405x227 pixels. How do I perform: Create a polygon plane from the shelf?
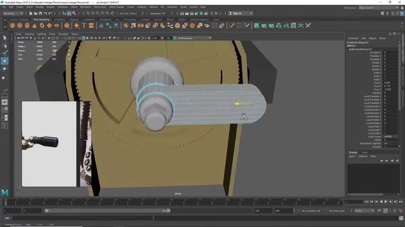(x=49, y=25)
